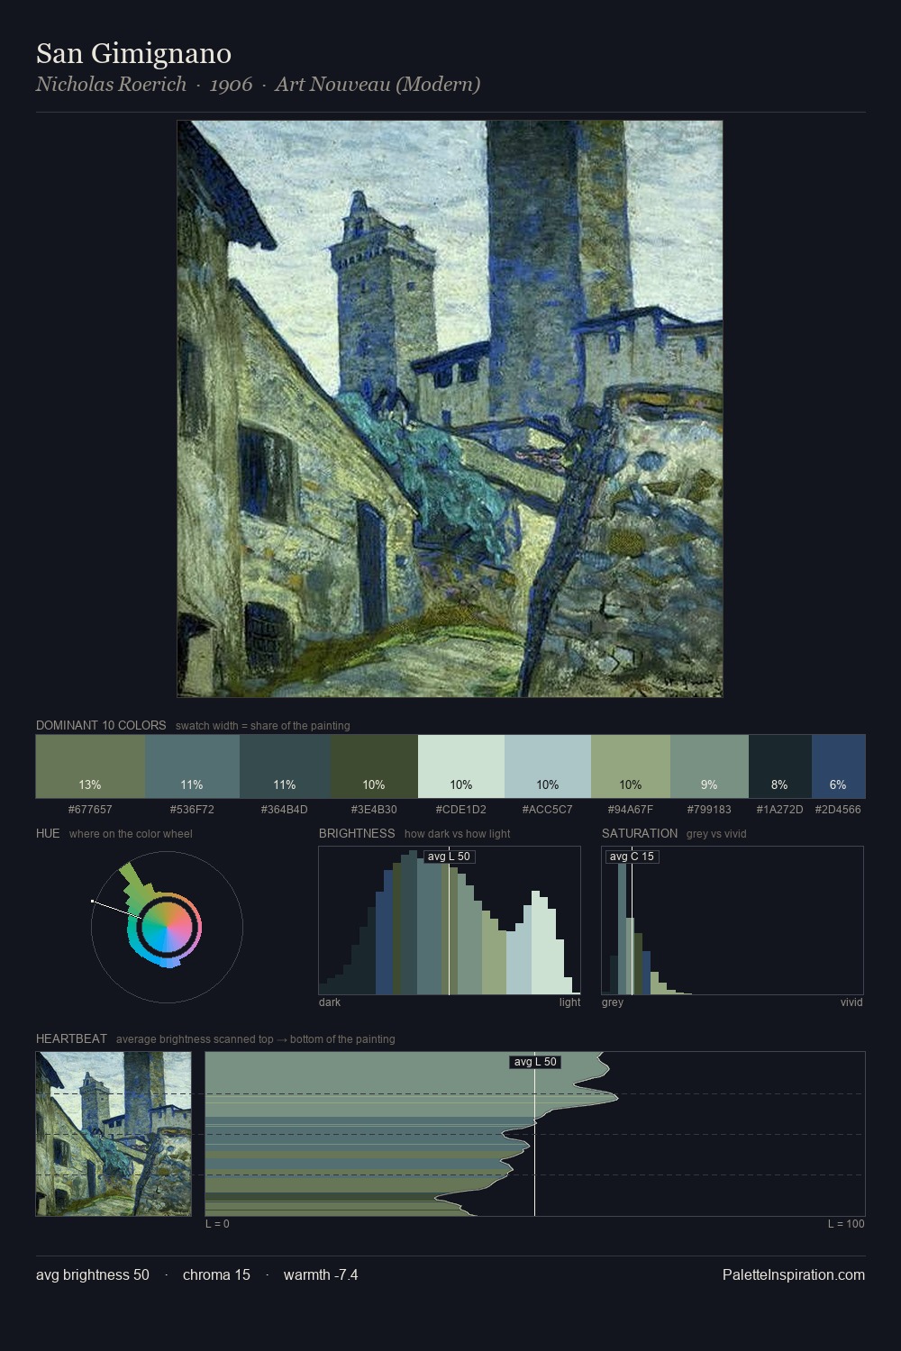The image size is (901, 1351).
Task: Click the 'dark' brightness axis label
Action: pos(330,1002)
